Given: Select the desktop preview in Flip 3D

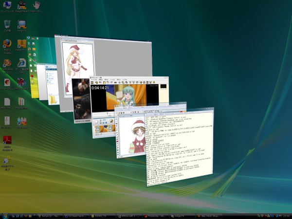Looking at the screenshot, I should pyautogui.click(x=40, y=50).
